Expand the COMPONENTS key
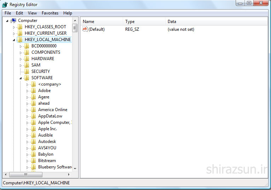The height and width of the screenshot is (190, 271). (21, 53)
